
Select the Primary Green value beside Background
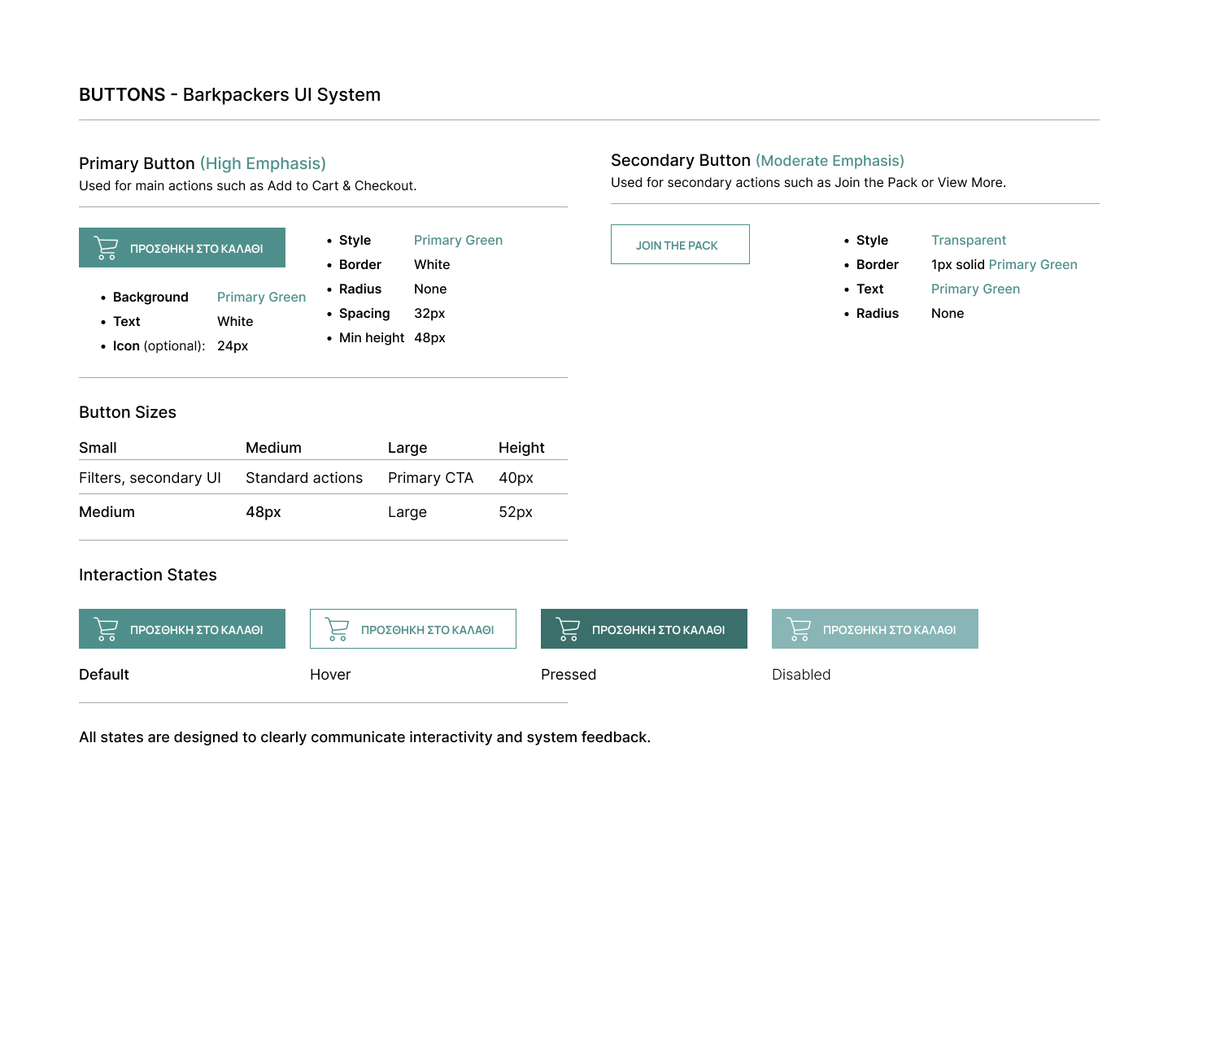(x=261, y=298)
